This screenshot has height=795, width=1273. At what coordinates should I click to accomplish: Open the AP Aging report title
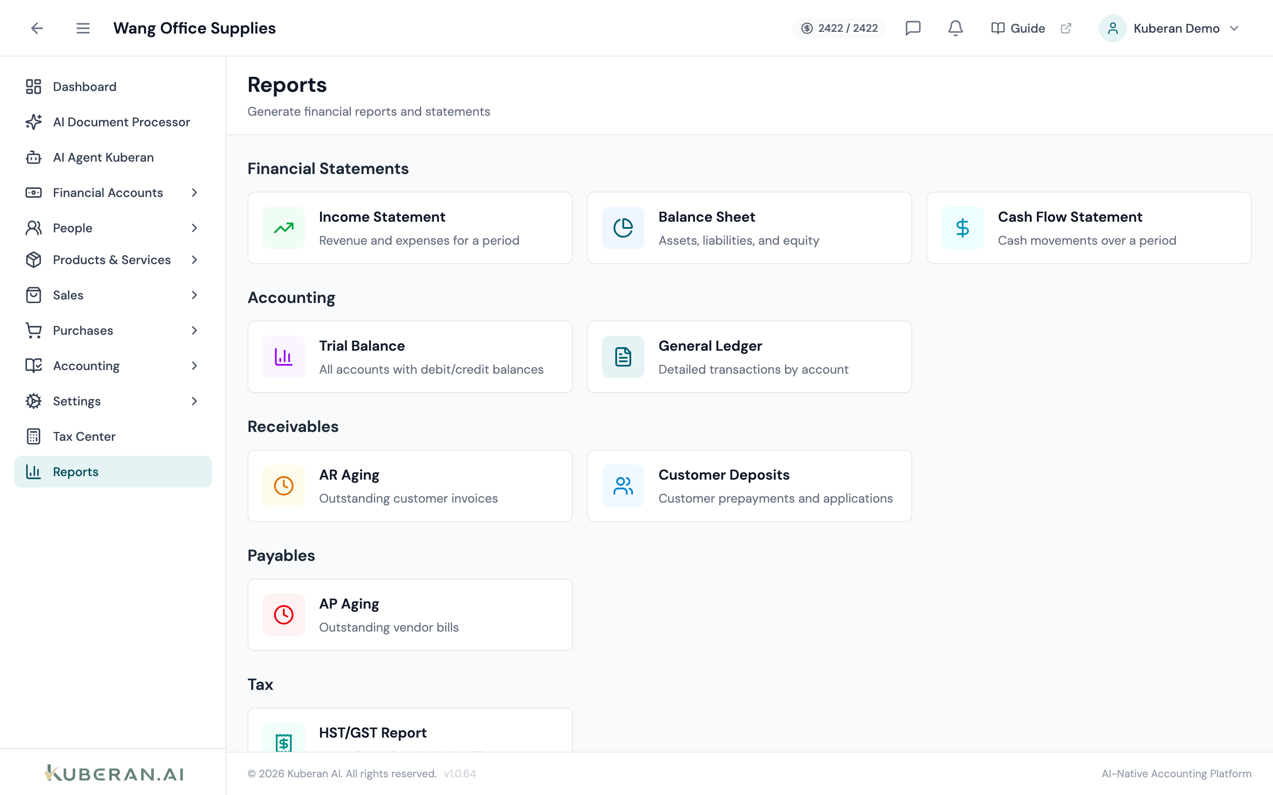tap(349, 604)
